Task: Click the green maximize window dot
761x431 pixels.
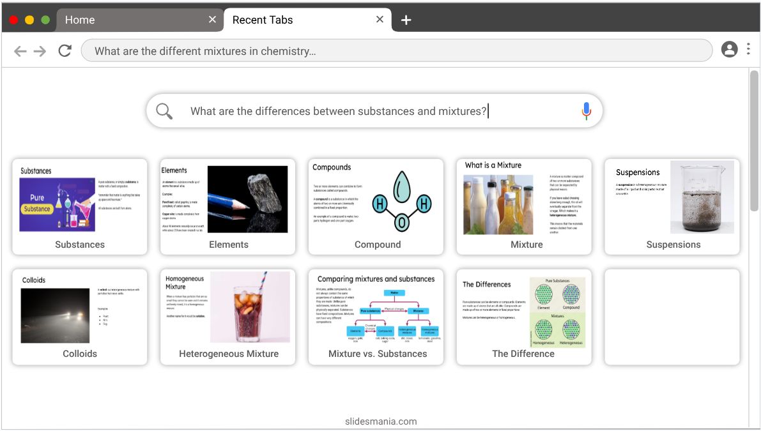Action: 45,20
